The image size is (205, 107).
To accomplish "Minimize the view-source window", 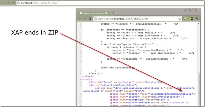I will point(185,10).
